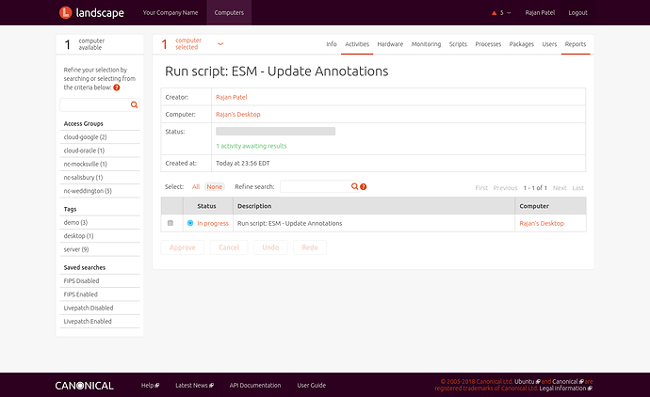Open the Packages tab
650x397 pixels.
[x=522, y=44]
